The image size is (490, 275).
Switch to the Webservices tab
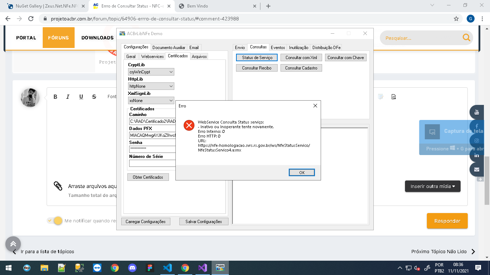pyautogui.click(x=152, y=56)
